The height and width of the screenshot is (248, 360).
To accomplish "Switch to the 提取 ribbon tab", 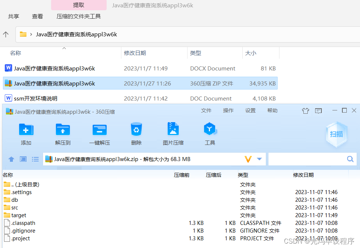I will 79,5.
